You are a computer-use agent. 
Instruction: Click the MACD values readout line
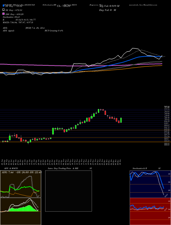[18, 22]
